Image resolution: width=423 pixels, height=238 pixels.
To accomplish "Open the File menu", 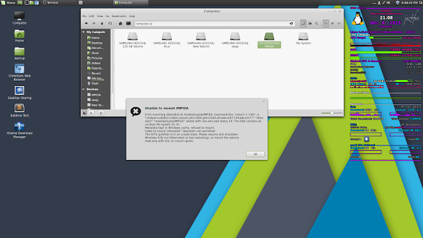I will 85,16.
